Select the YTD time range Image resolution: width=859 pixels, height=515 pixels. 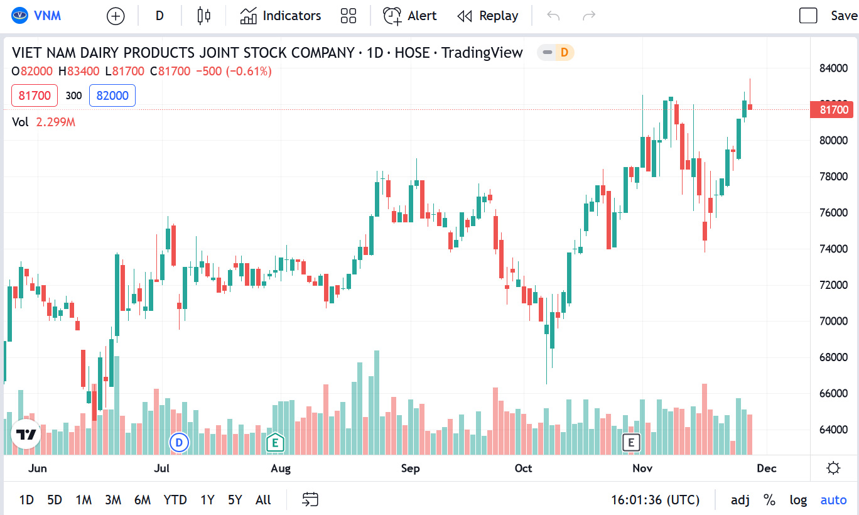175,500
